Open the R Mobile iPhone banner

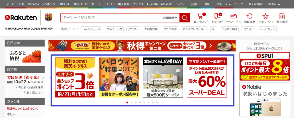point(264,99)
